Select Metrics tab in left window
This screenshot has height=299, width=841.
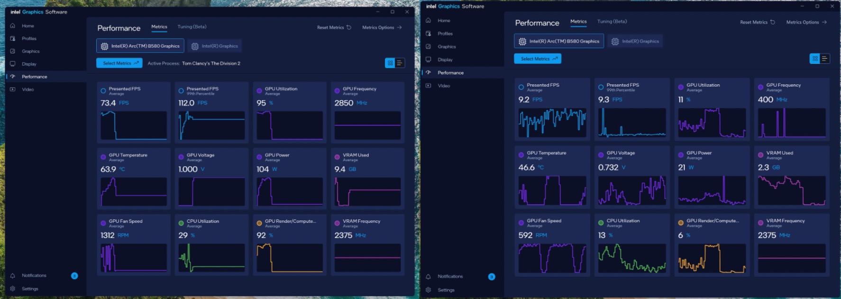[x=159, y=27]
